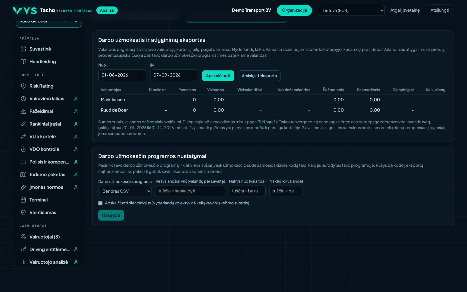Open the Handleiding book icon
The height and width of the screenshot is (292, 467).
[x=23, y=62]
